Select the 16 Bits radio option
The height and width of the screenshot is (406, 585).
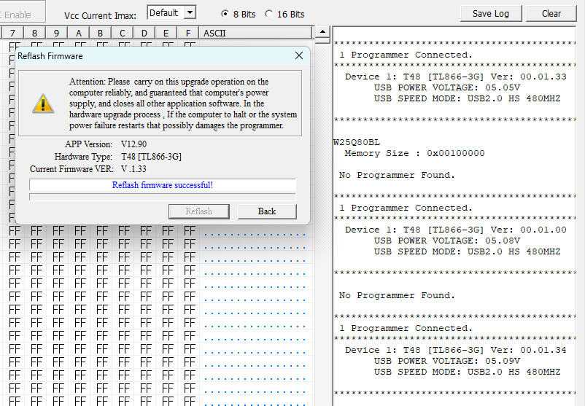point(284,14)
